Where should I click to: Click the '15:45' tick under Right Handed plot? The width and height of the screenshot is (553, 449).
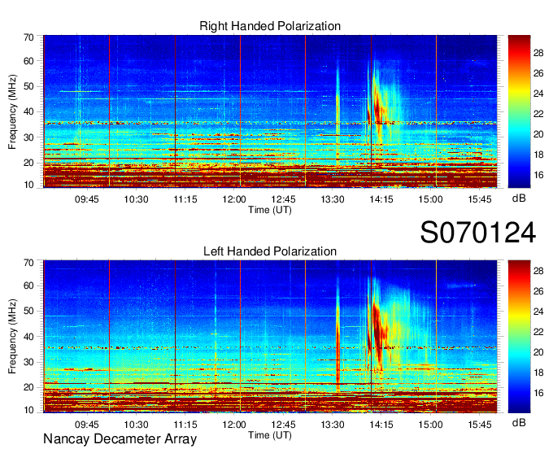(480, 199)
